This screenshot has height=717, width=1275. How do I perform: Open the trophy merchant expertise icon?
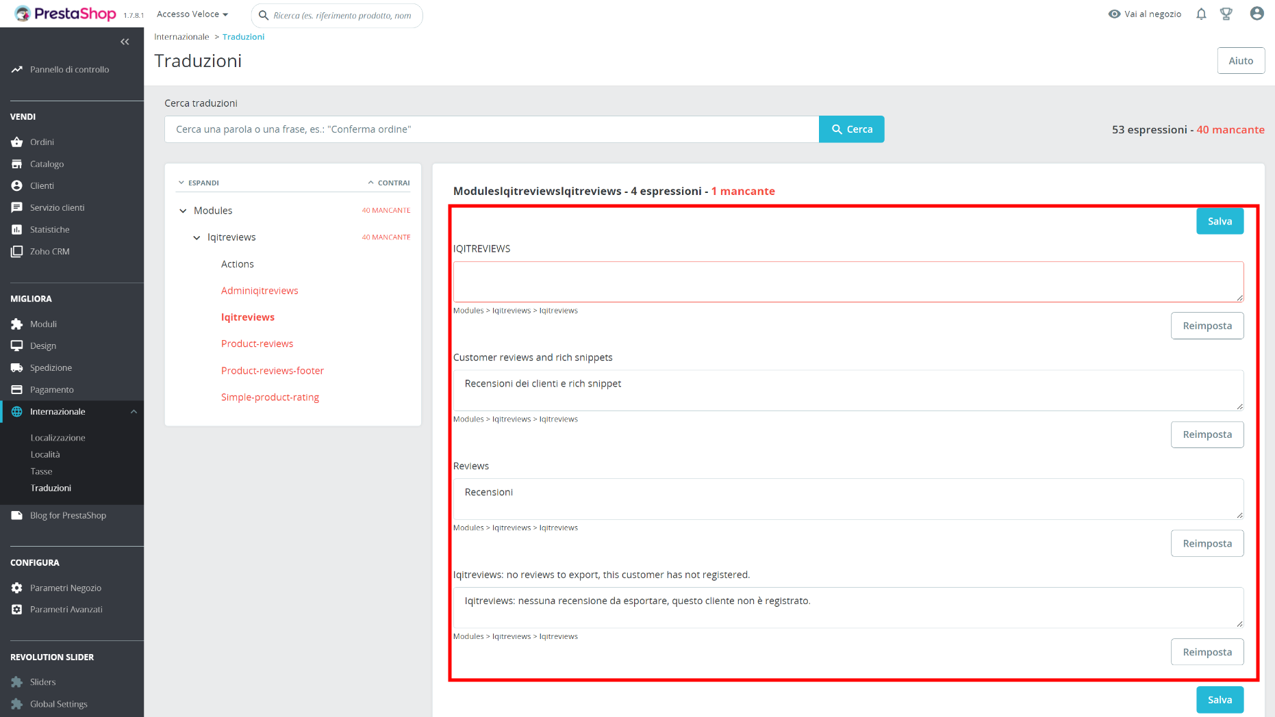tap(1226, 14)
